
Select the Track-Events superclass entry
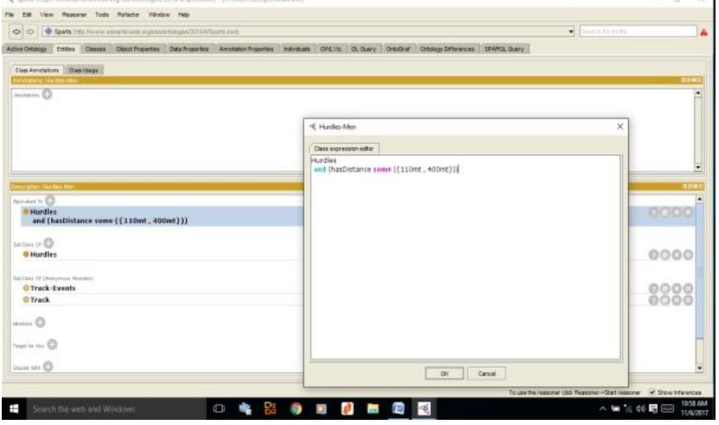[x=57, y=287]
